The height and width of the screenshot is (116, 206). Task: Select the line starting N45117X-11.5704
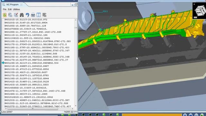[36, 44]
